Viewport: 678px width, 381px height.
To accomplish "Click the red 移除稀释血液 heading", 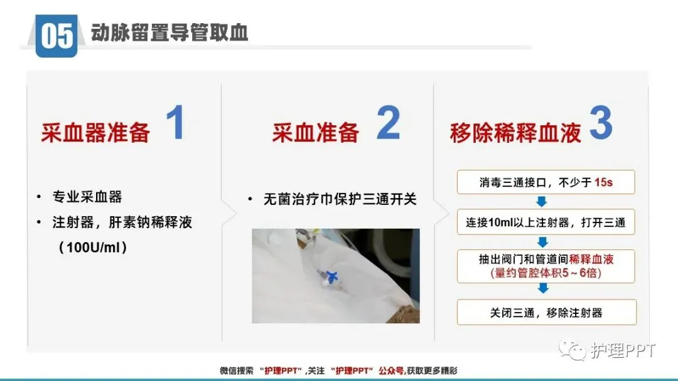I will (515, 132).
